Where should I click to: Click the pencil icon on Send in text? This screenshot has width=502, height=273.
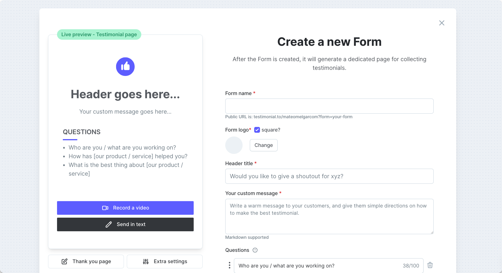[x=109, y=225]
